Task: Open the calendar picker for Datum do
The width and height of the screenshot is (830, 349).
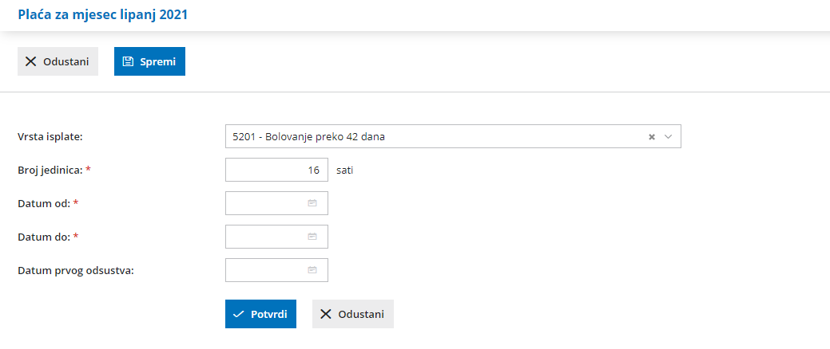Action: pos(312,237)
